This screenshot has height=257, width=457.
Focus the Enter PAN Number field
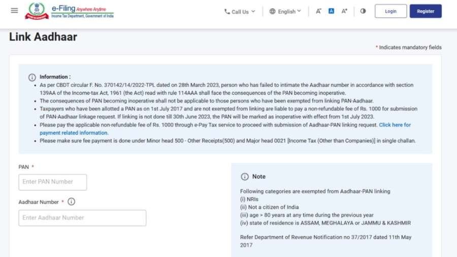click(53, 182)
